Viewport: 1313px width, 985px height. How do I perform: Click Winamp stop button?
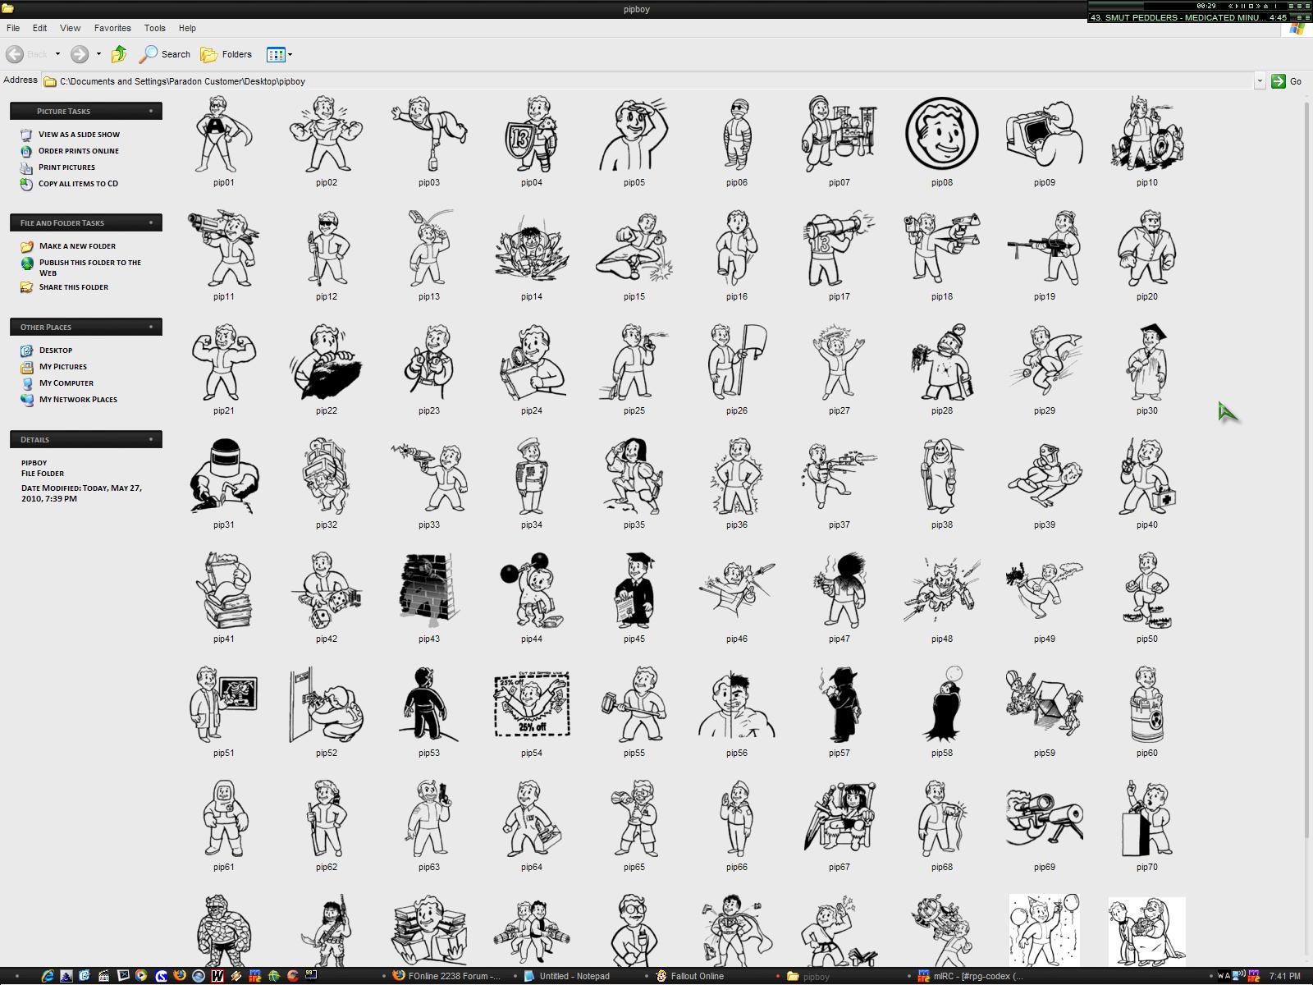click(1251, 6)
